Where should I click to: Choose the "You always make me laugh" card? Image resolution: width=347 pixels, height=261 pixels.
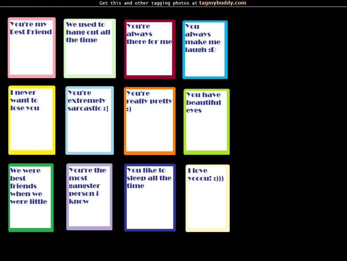[x=205, y=50]
